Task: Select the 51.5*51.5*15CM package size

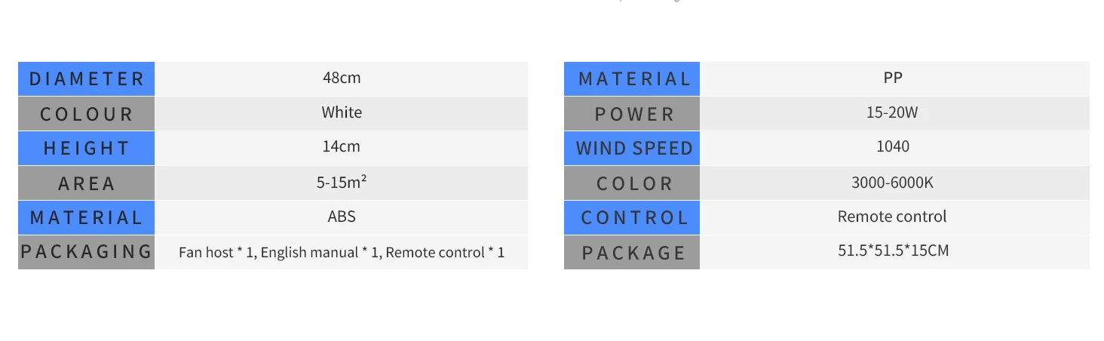Action: click(x=893, y=250)
